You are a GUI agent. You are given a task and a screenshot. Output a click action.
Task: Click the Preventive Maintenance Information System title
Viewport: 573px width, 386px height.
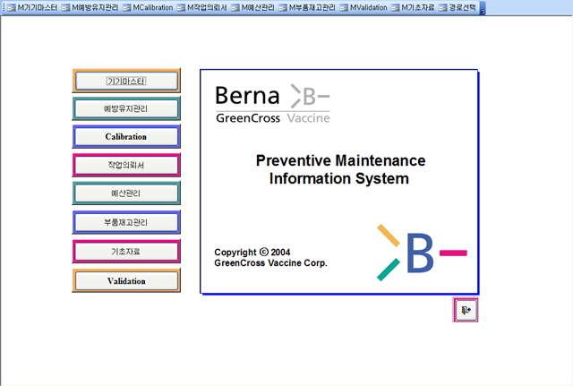[340, 169]
